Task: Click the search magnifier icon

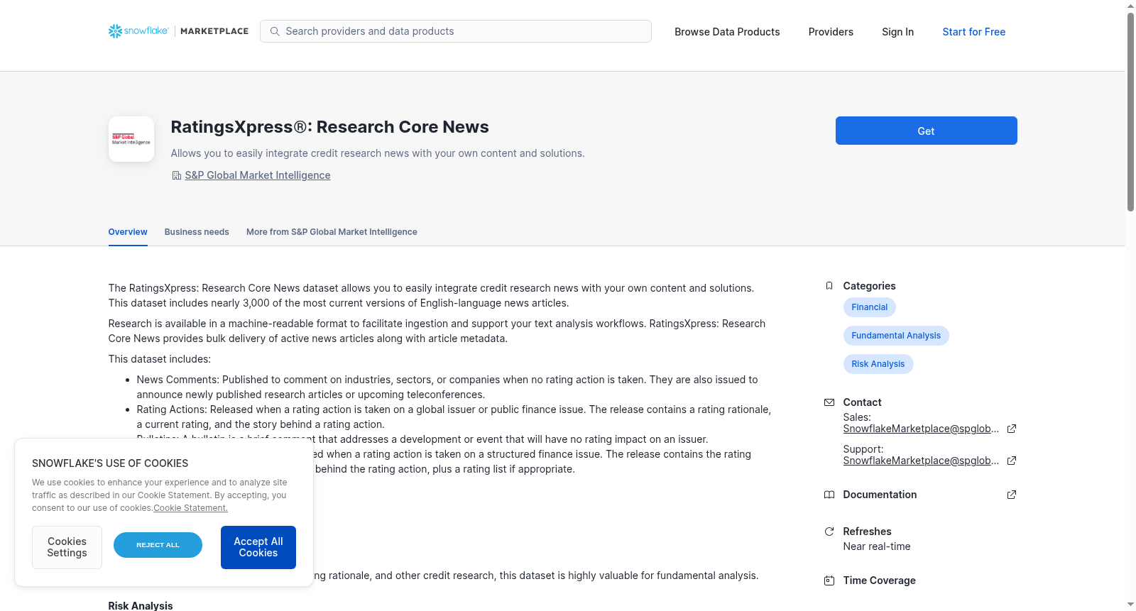Action: point(275,31)
